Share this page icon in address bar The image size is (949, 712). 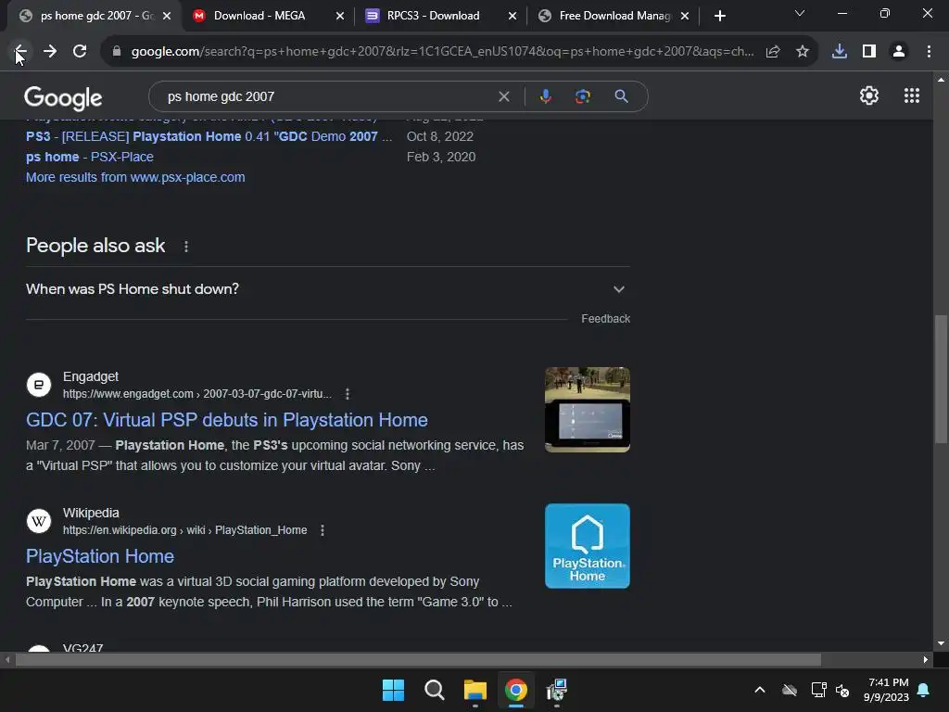tap(773, 52)
